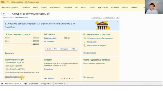This screenshot has height=91, width=163.
Task: Click the Счет button
Action: coord(49,49)
